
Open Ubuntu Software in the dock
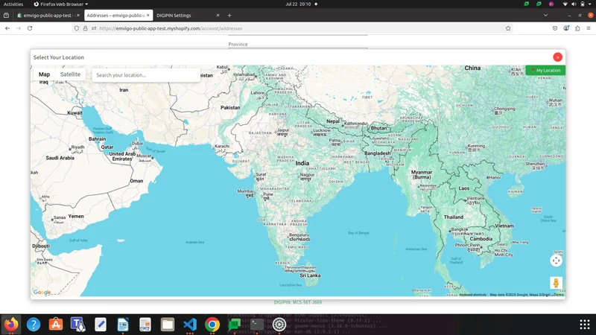point(56,325)
